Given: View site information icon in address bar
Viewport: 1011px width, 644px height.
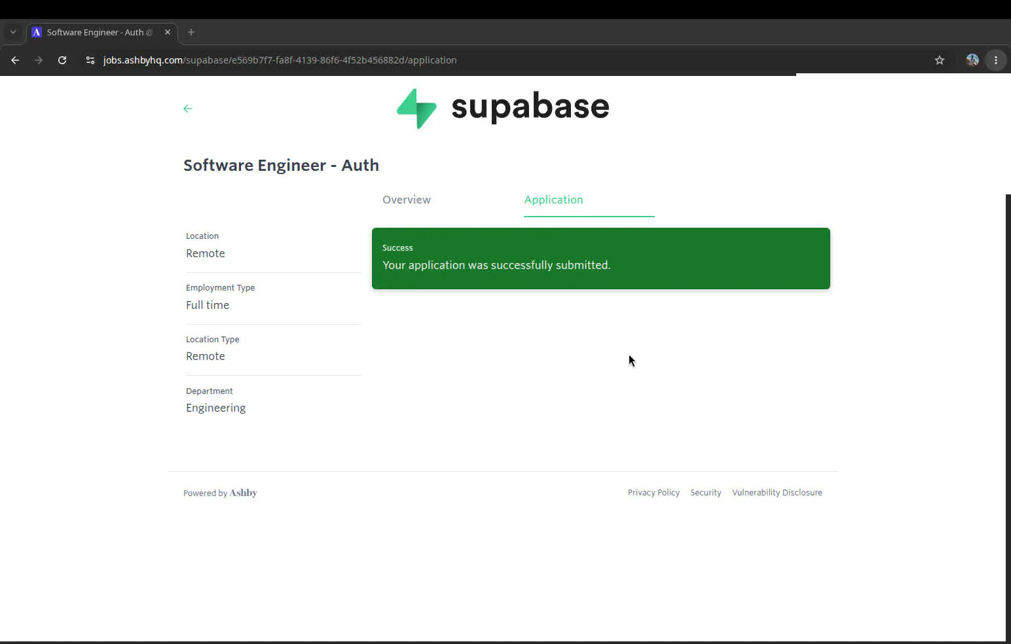Looking at the screenshot, I should [x=90, y=60].
